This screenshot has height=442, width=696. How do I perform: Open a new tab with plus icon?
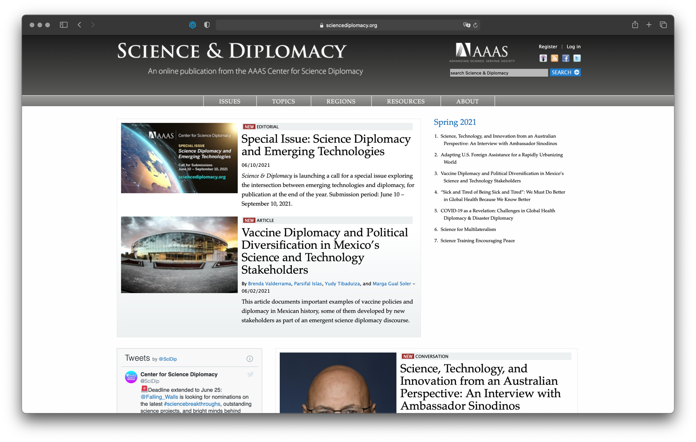coord(649,25)
